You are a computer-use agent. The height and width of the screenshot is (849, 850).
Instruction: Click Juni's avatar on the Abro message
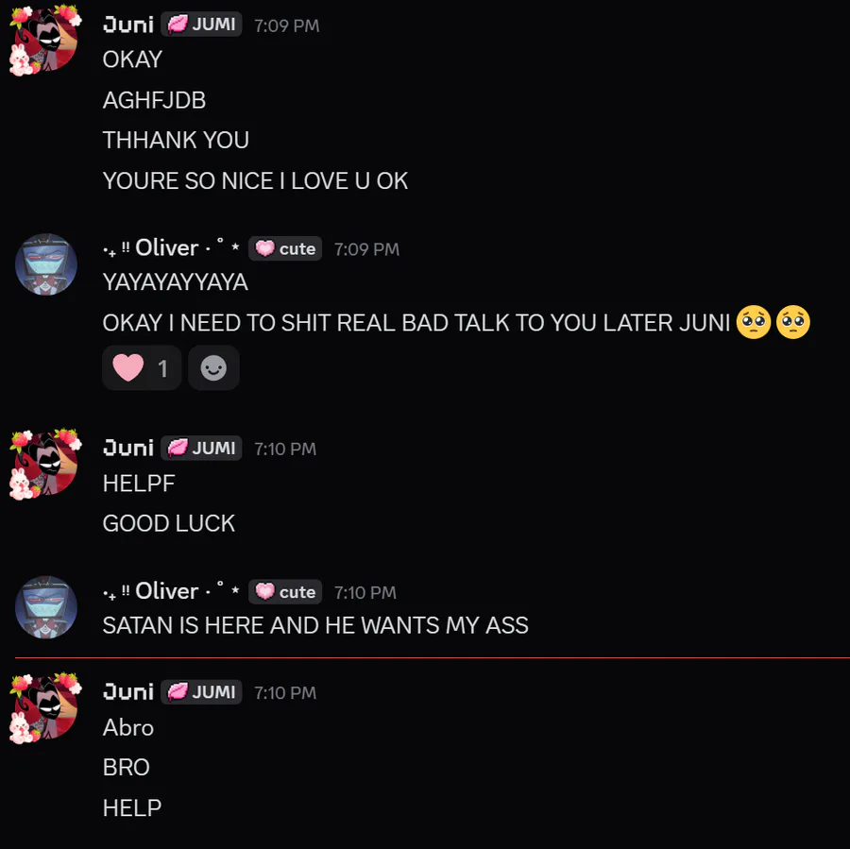coord(45,707)
